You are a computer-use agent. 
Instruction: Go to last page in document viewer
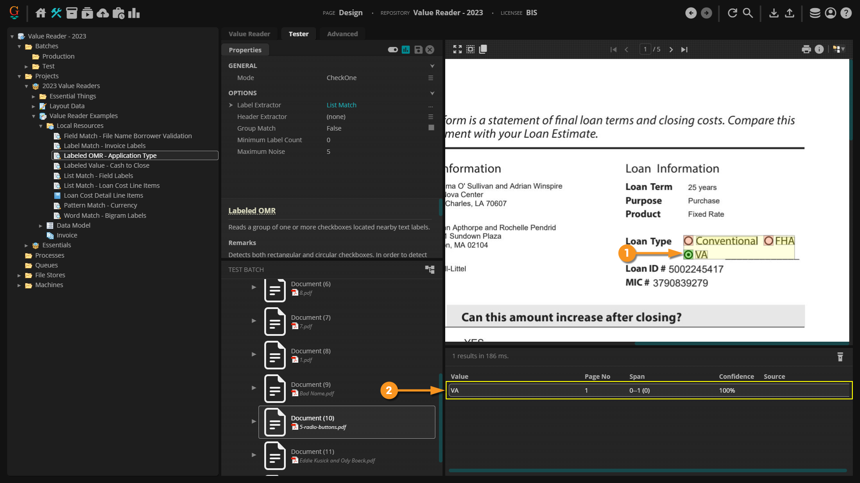[684, 49]
